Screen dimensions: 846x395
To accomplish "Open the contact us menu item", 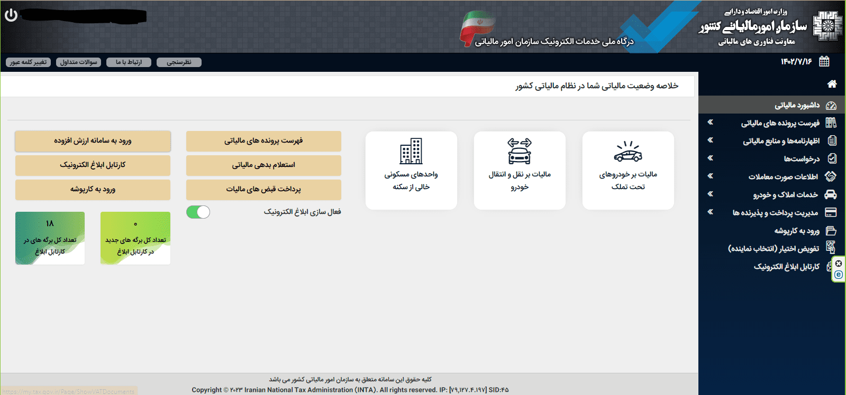I will coord(129,62).
